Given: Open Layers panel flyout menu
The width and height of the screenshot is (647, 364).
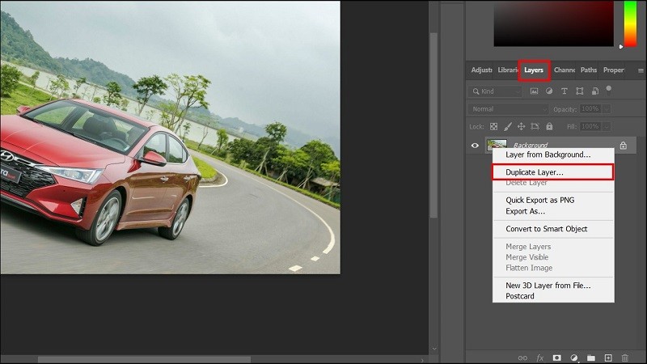Looking at the screenshot, I should point(641,70).
